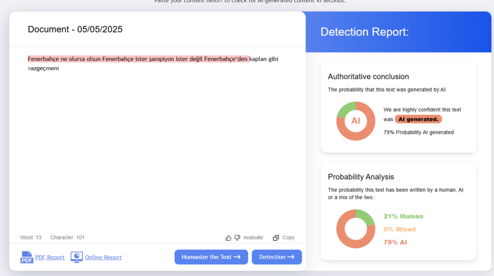The height and width of the screenshot is (276, 494).
Task: Click the highlighted Fenerbahçe sentence
Action: tap(138, 59)
